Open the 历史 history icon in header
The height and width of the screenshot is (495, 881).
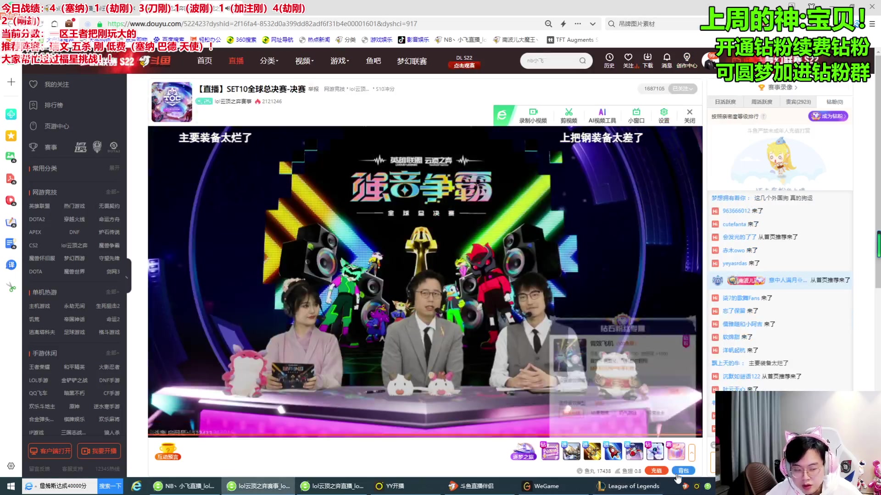609,60
